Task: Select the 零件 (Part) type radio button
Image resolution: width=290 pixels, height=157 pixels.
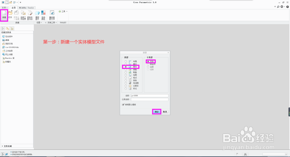Action: (126, 67)
